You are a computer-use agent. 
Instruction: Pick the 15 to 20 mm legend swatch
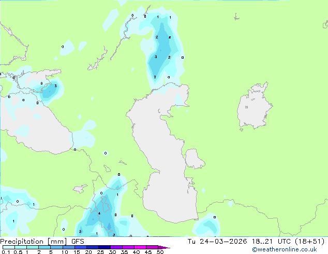pos(81,247)
